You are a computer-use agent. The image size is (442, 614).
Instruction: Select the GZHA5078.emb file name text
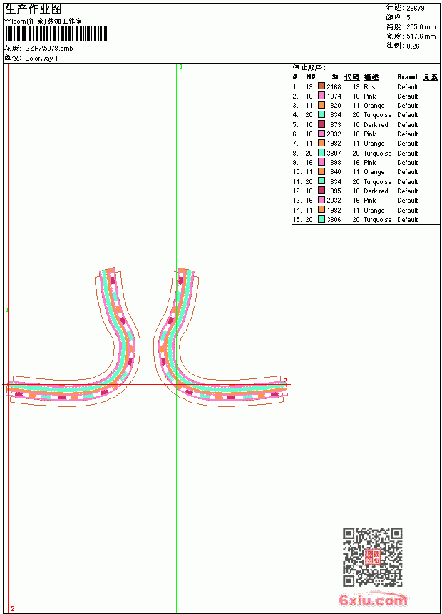point(49,48)
